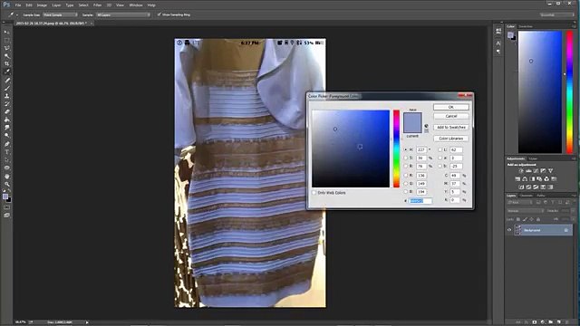This screenshot has height=326, width=580.
Task: Open Sample All Layers dropdown
Action: click(x=123, y=14)
